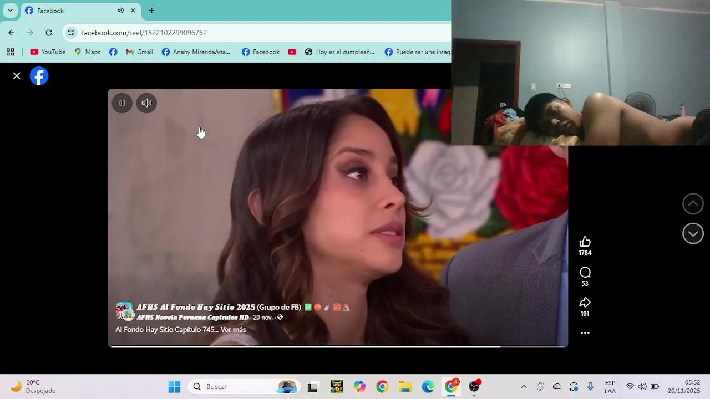Close the Facebook tab
The height and width of the screenshot is (399, 710).
click(133, 11)
